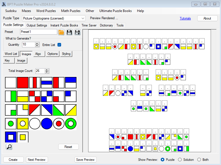Screen dimensions: 221x165
Task: Select the Solution preview radio button
Action: point(180,160)
